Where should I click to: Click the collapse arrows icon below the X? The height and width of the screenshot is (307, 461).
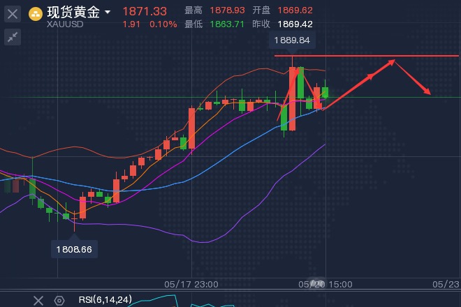(x=13, y=38)
